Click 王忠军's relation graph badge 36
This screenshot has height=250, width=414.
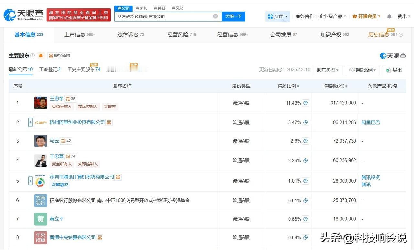click(71, 99)
